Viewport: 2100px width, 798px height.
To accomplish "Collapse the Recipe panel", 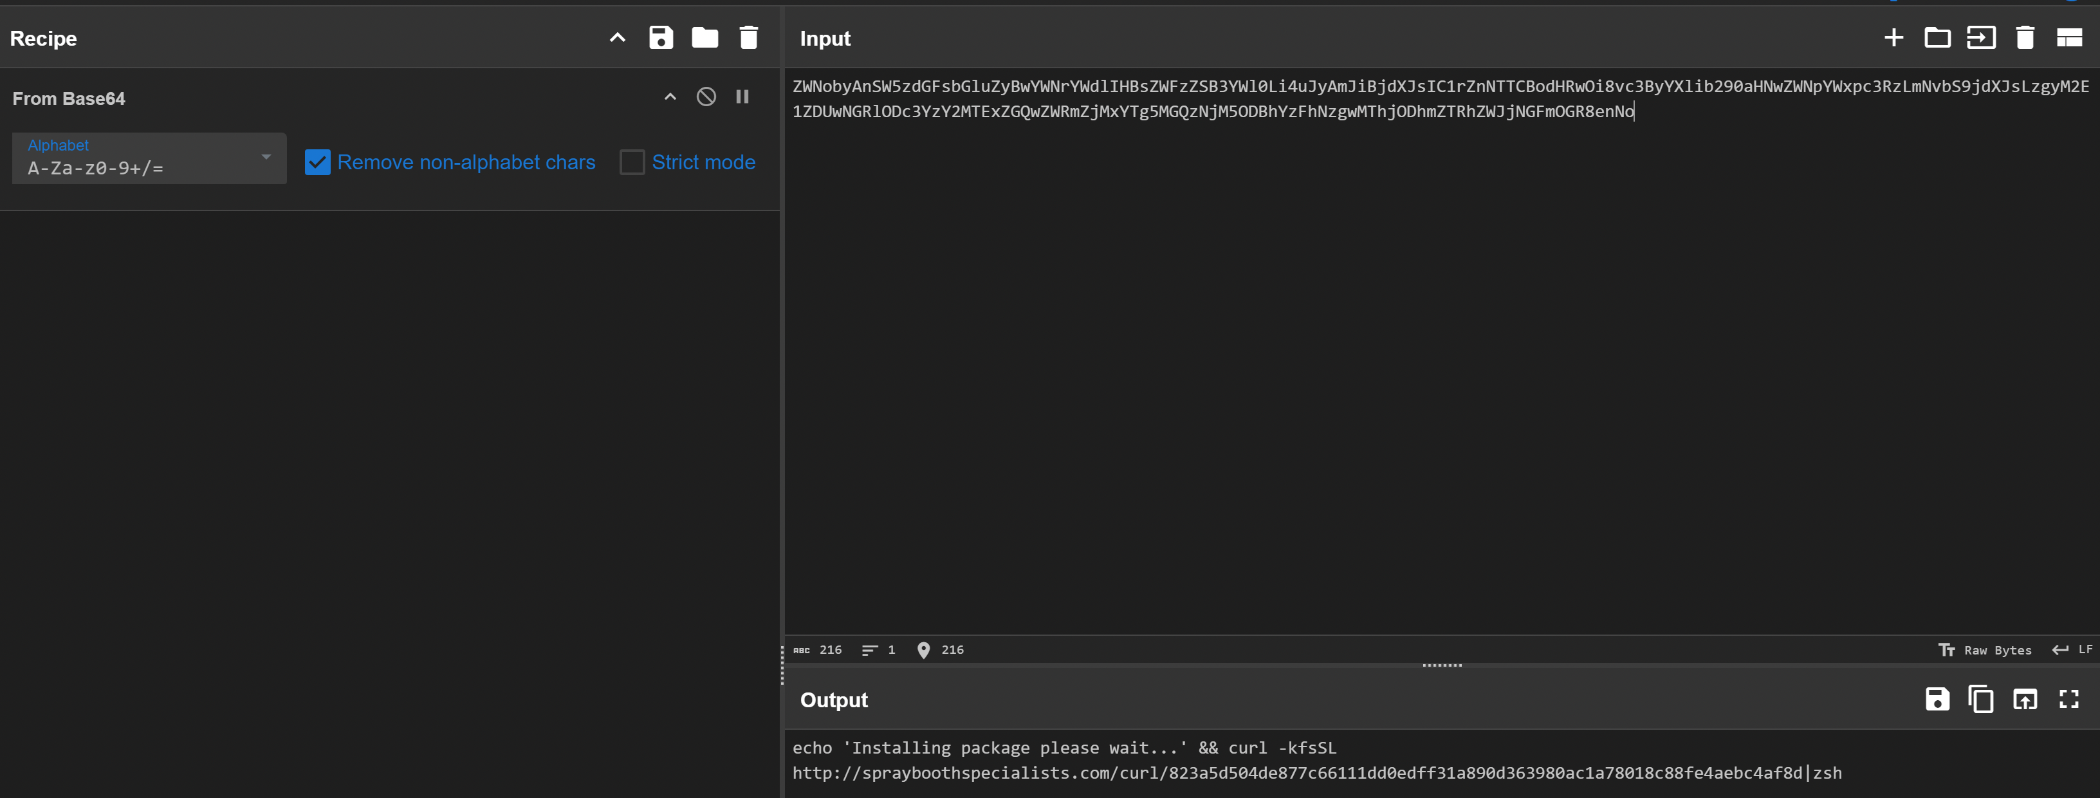I will (617, 37).
